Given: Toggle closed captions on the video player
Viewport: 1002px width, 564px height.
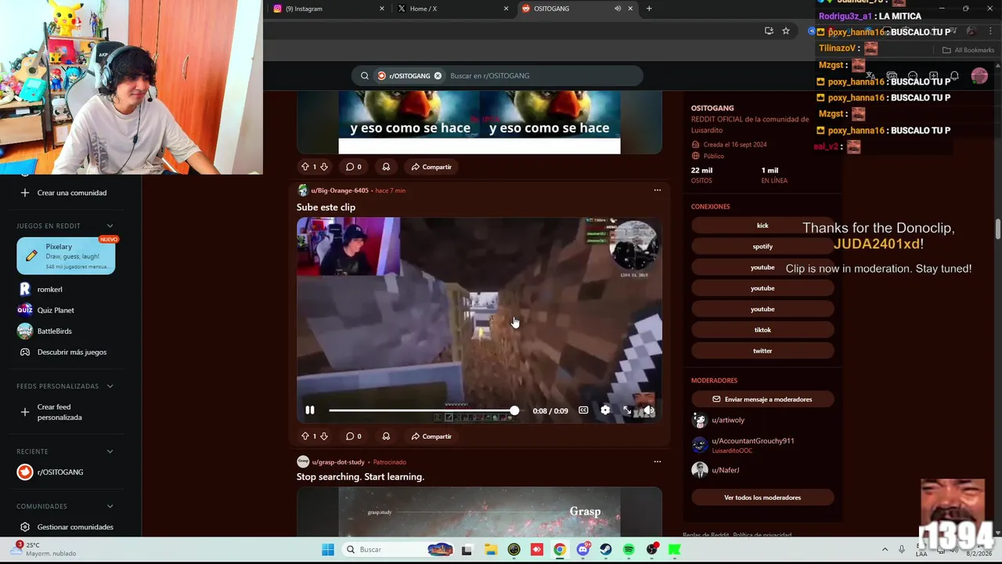Looking at the screenshot, I should tap(583, 410).
